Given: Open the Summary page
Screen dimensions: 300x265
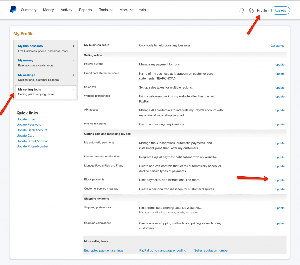Looking at the screenshot, I should pyautogui.click(x=28, y=10).
